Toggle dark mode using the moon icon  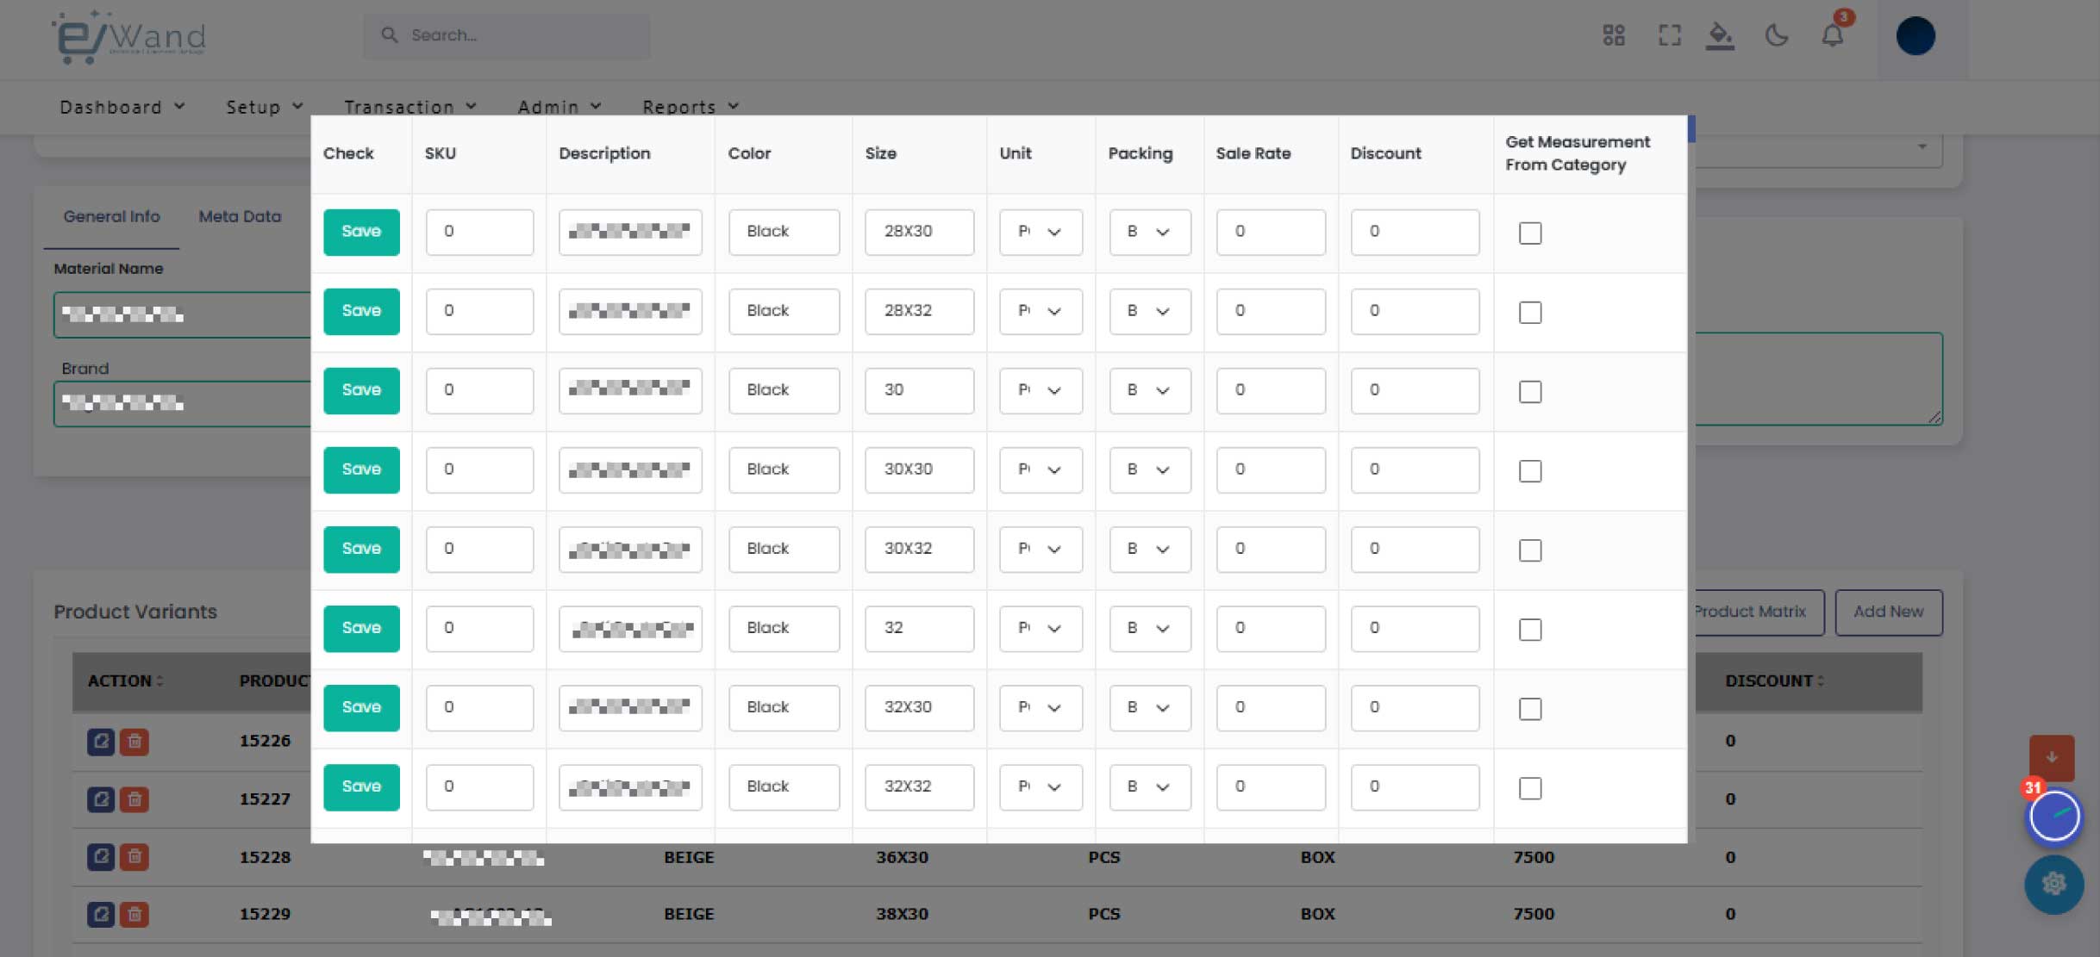coord(1777,35)
